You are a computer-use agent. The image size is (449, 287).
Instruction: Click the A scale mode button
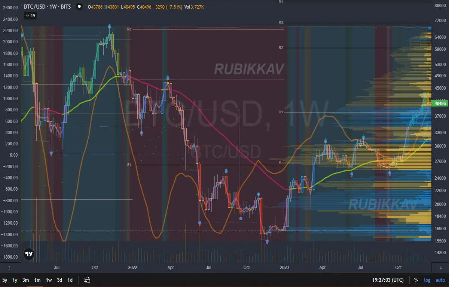(440, 268)
